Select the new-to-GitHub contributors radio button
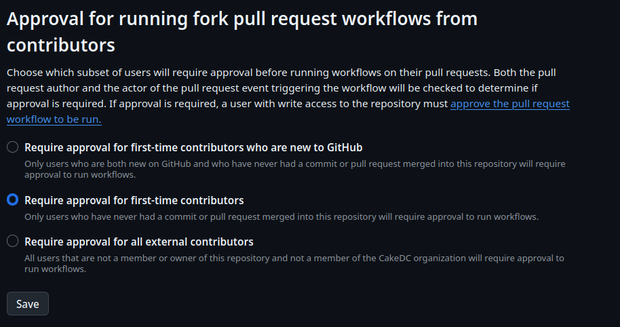620x327 pixels. coord(12,147)
